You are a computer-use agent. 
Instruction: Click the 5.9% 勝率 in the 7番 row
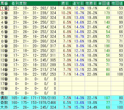pyautogui.click(x=67, y=36)
